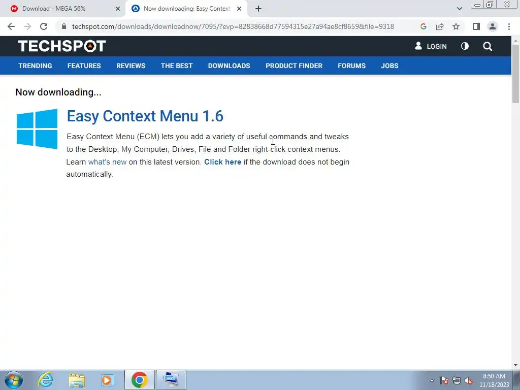Open the FORUMS menu item
520x390 pixels.
point(351,66)
